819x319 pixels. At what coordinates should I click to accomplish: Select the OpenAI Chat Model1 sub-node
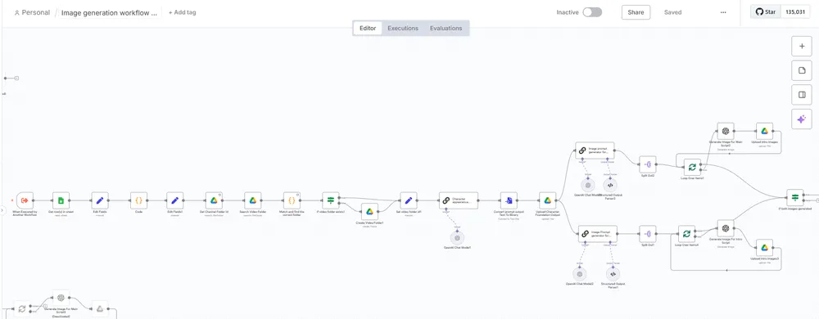pos(457,238)
